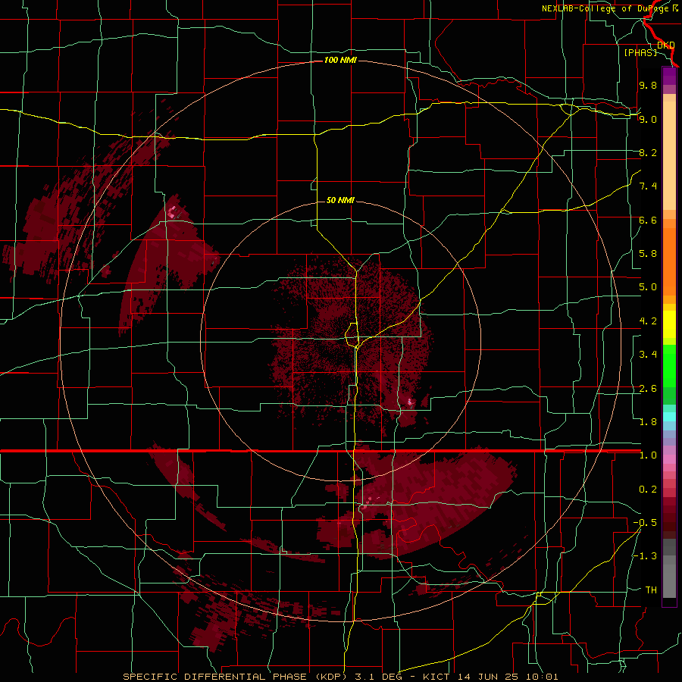Click the pale peach segment of color bar

(669, 155)
